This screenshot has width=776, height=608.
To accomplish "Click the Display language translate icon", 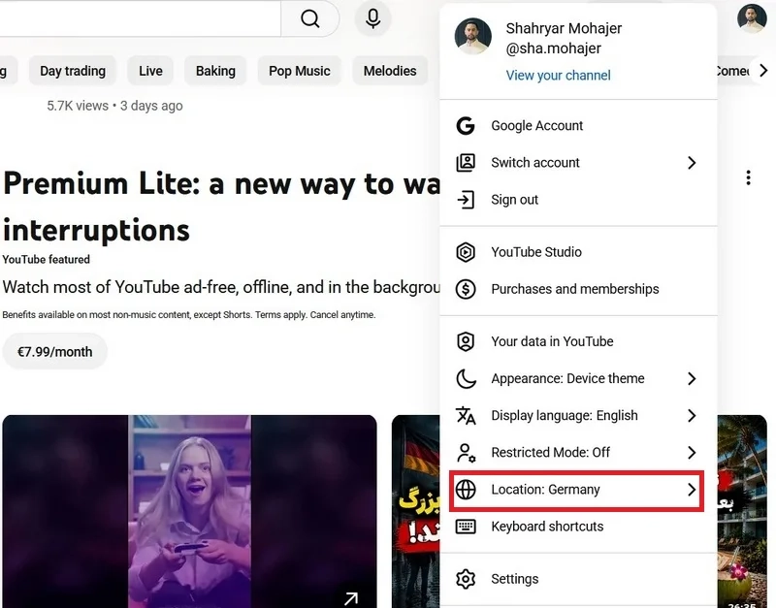I will (x=466, y=416).
